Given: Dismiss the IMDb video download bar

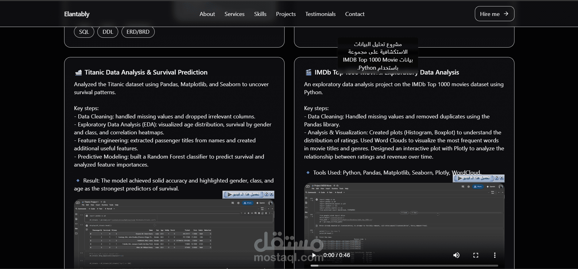Looking at the screenshot, I should click(x=502, y=178).
